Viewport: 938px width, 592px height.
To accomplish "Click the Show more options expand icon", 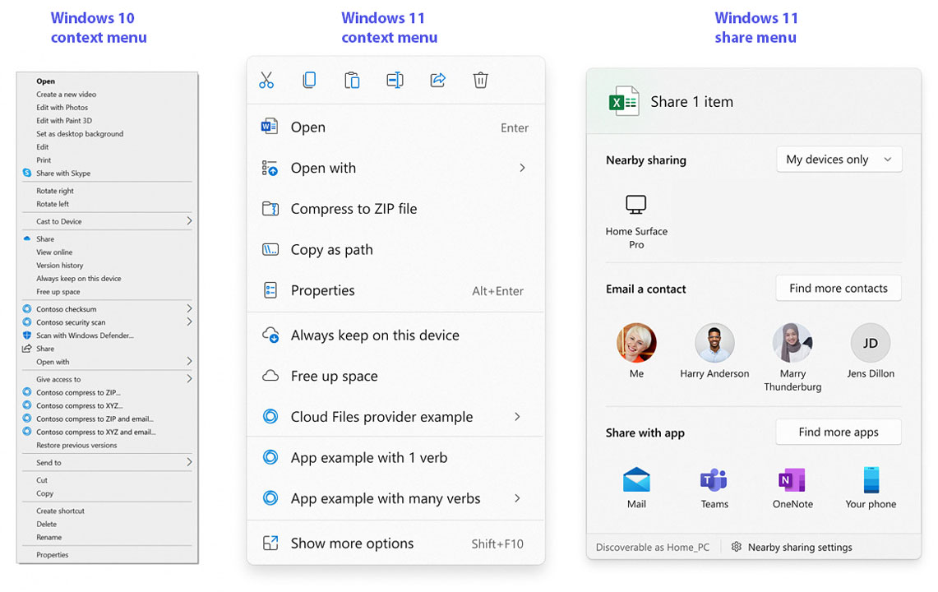I will pyautogui.click(x=270, y=543).
